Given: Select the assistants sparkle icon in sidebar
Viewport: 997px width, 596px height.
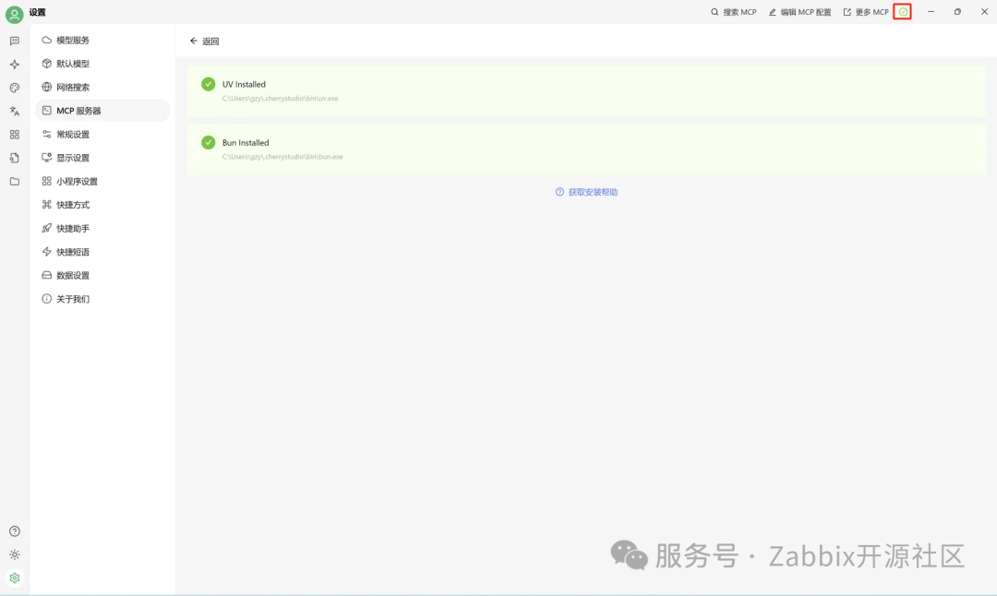Looking at the screenshot, I should [x=14, y=64].
